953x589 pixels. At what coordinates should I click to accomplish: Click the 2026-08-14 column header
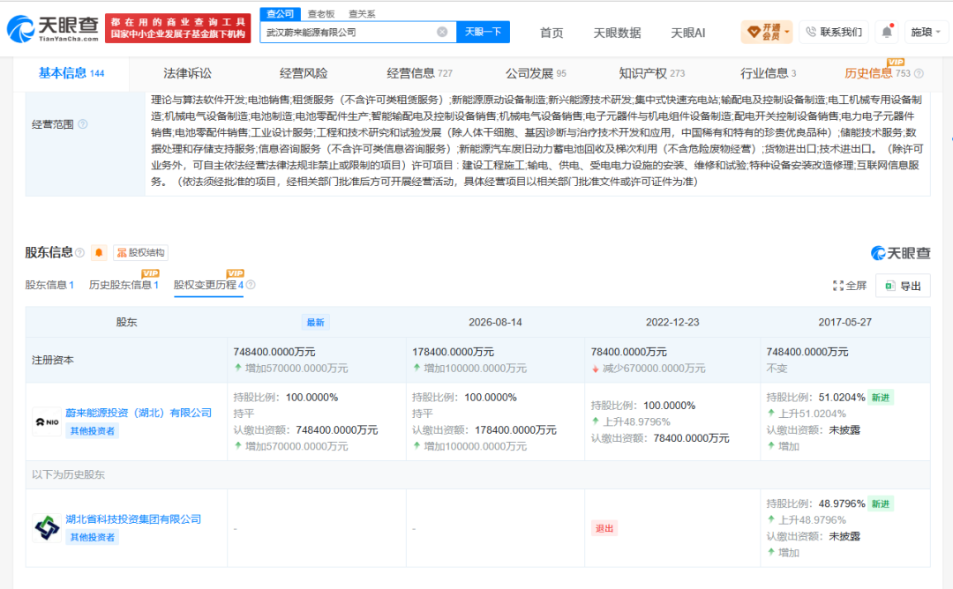[x=495, y=323]
